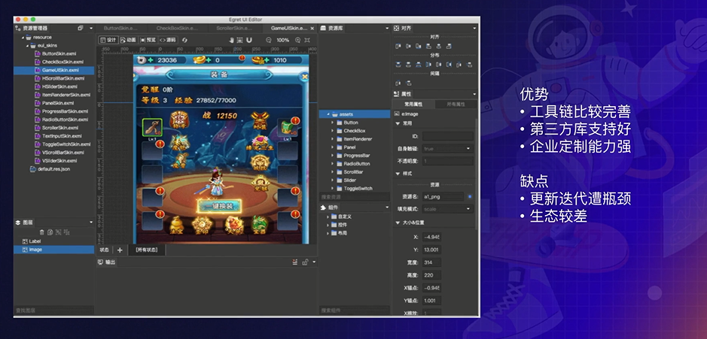Click the ungroup icon in layers toolbar
The height and width of the screenshot is (339, 707).
[66, 232]
